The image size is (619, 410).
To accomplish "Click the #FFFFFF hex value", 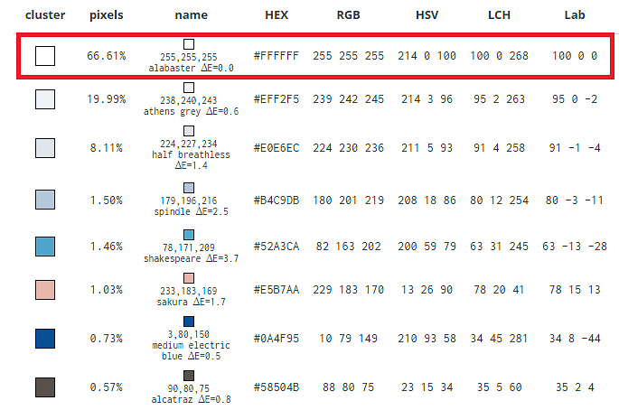I will click(x=277, y=56).
